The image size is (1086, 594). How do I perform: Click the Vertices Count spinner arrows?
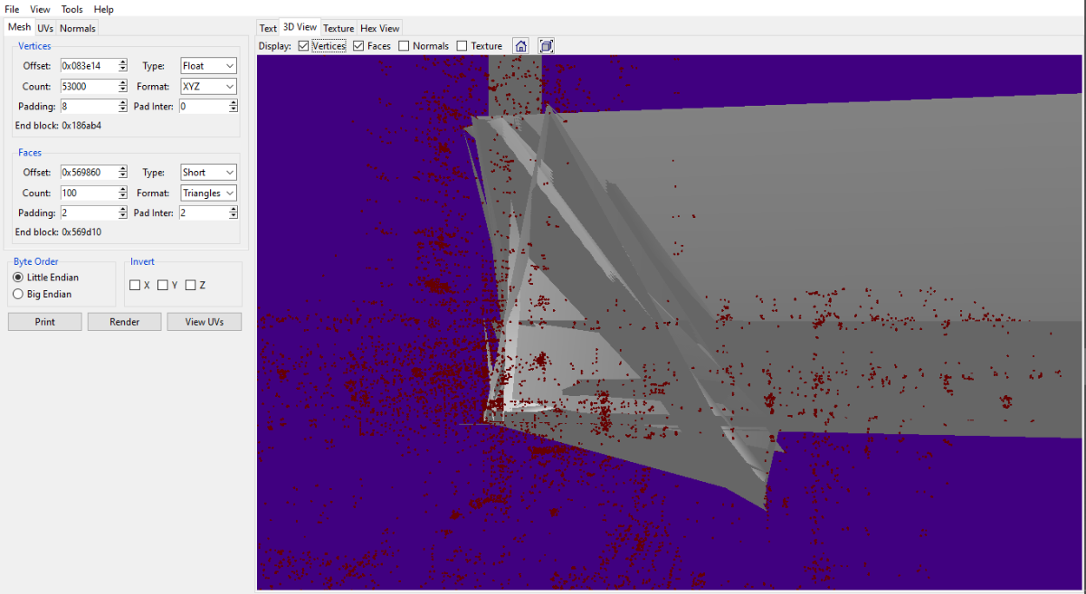click(123, 86)
